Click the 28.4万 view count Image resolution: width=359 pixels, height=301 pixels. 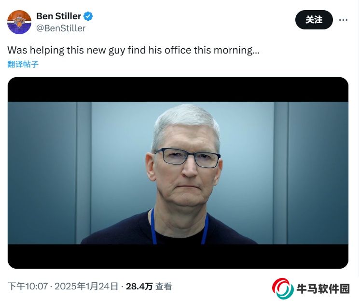tap(139, 287)
